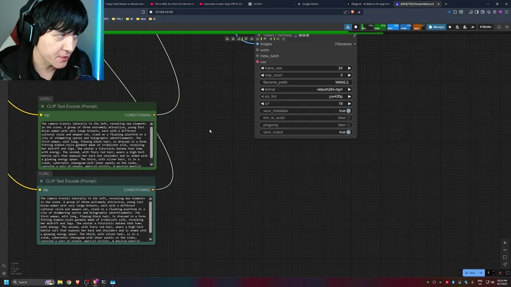Click the share arrow icon beside K Monitor
The width and height of the screenshot is (511, 287).
pos(473,27)
